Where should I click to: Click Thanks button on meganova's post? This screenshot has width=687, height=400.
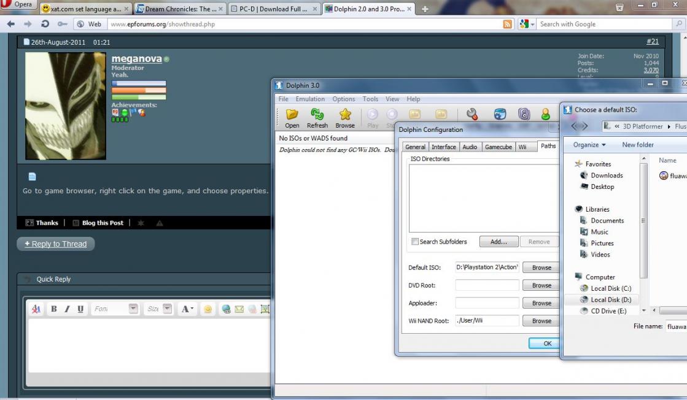click(x=42, y=223)
